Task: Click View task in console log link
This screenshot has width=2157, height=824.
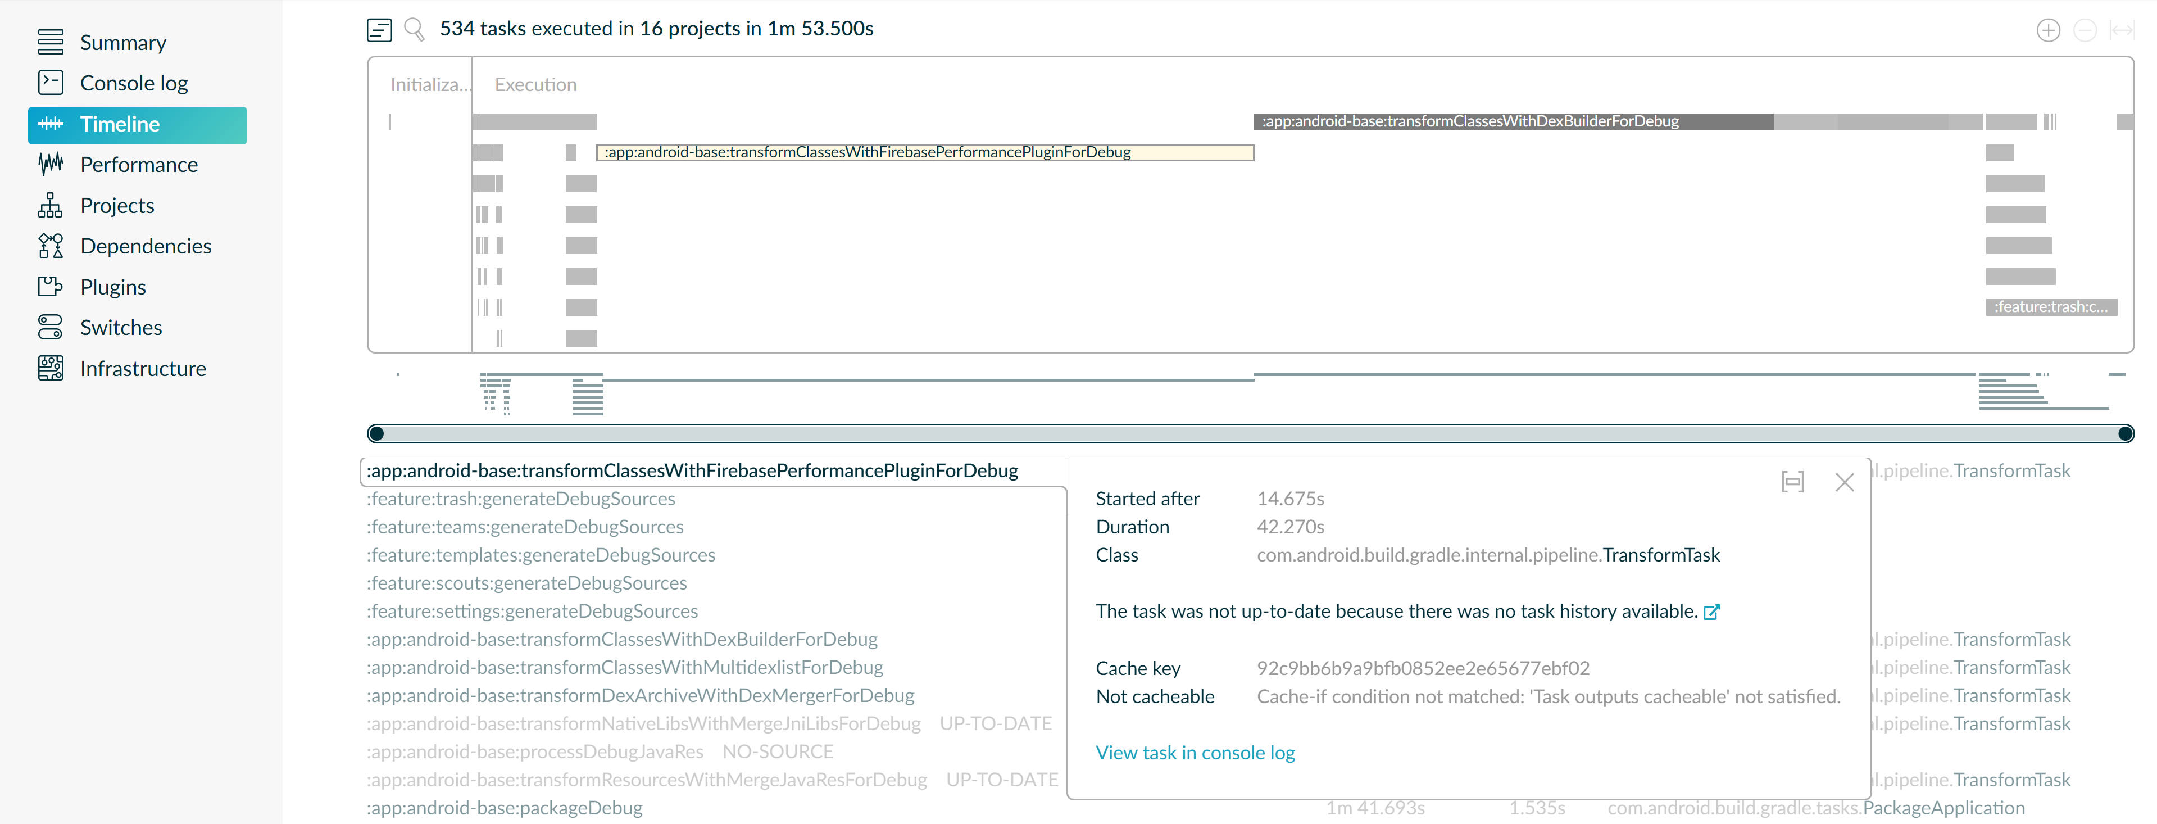Action: pos(1195,753)
